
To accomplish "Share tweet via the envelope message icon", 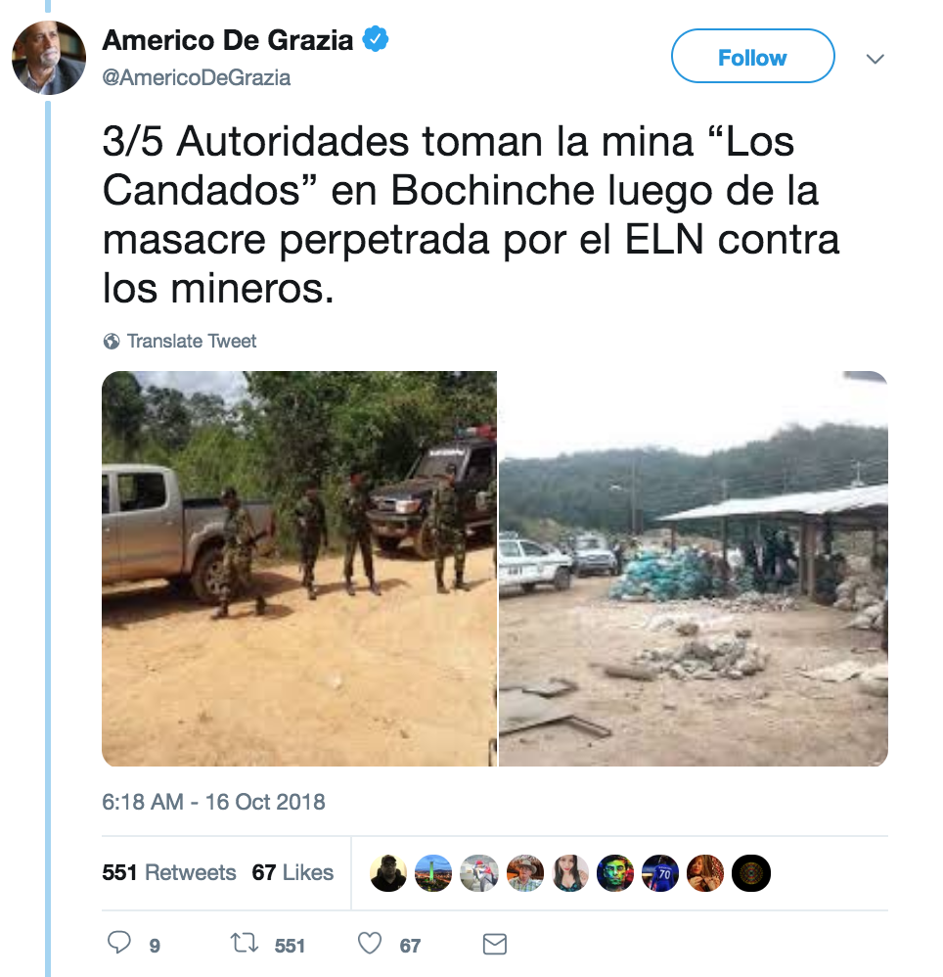I will pos(495,944).
